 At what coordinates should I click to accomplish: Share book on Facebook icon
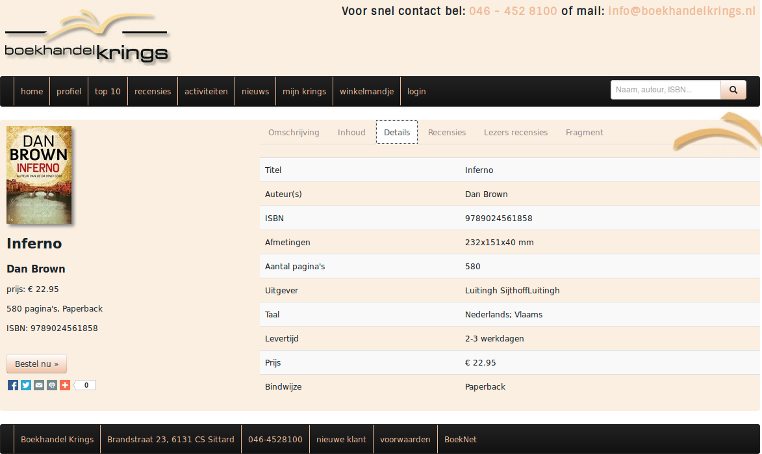pyautogui.click(x=13, y=386)
